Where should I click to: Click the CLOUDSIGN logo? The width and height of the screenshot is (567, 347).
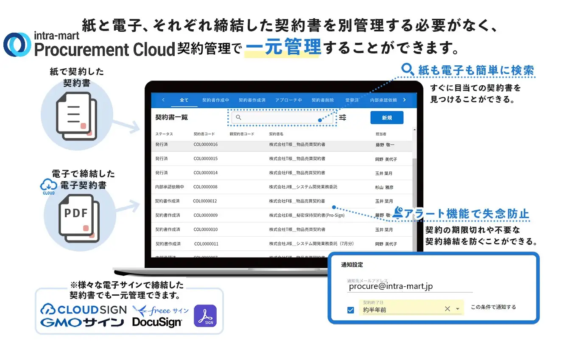[x=84, y=310]
